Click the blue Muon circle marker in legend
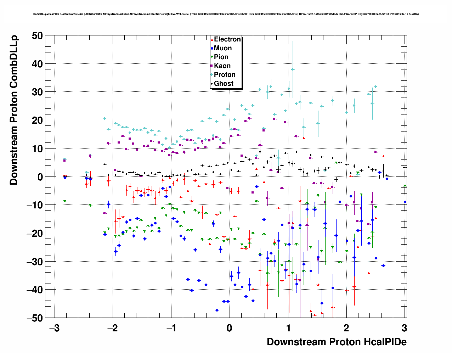 coord(212,49)
